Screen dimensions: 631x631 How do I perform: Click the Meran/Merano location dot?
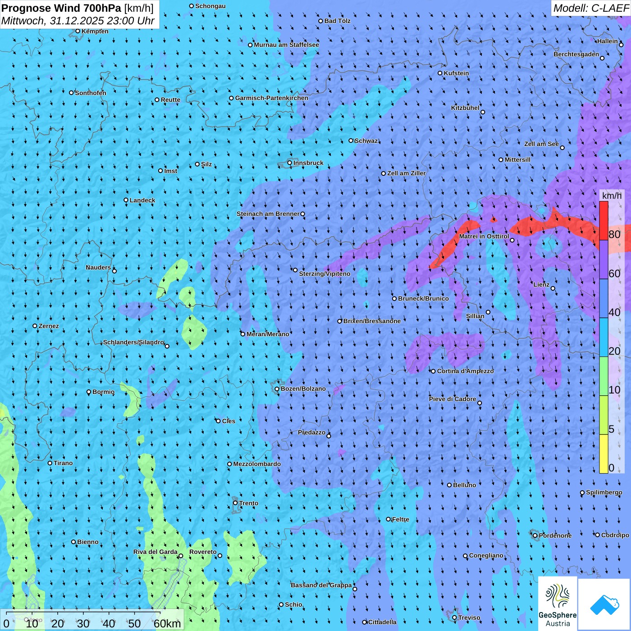coord(243,334)
